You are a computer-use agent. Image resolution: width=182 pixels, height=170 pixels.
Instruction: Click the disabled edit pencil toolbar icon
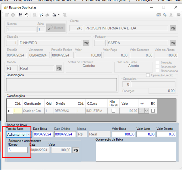pyautogui.click(x=7, y=15)
